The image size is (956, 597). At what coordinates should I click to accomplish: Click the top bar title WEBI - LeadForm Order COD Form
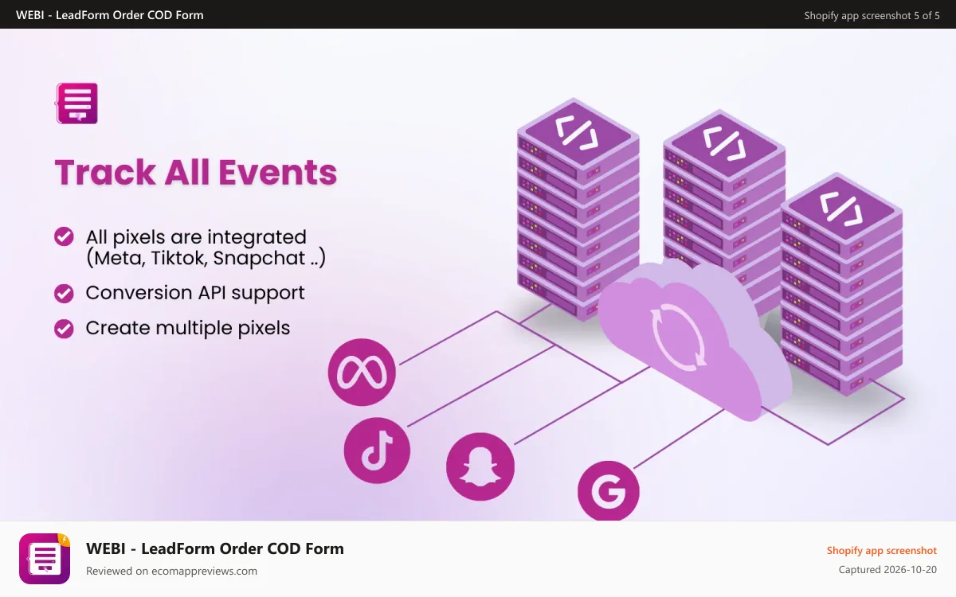click(110, 15)
